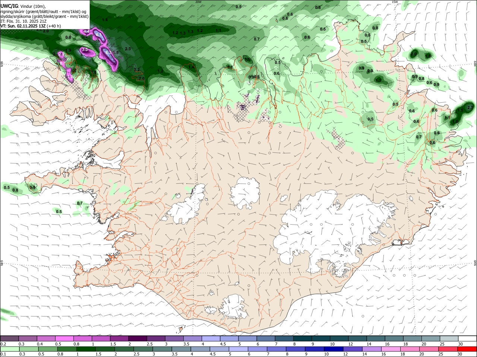Click the dark navy rain swatch between 10 and 12
The width and height of the screenshot is (477, 357).
pyautogui.click(x=333, y=349)
